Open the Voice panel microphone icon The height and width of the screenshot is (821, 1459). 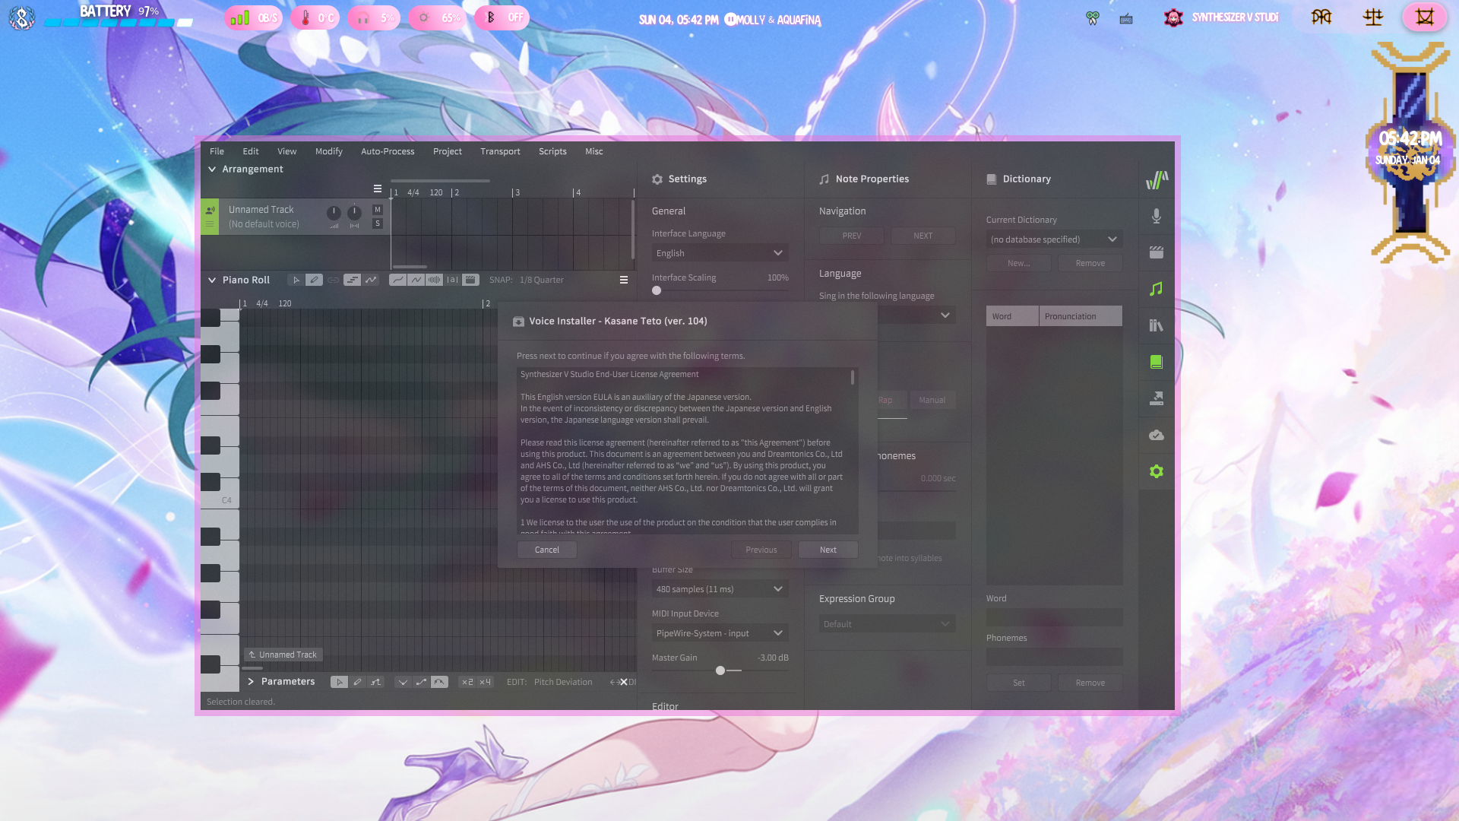(1156, 217)
